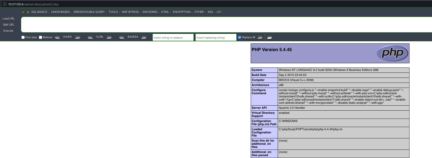Click the Split URL button
Screen dimensions: 432x158
click(9, 25)
